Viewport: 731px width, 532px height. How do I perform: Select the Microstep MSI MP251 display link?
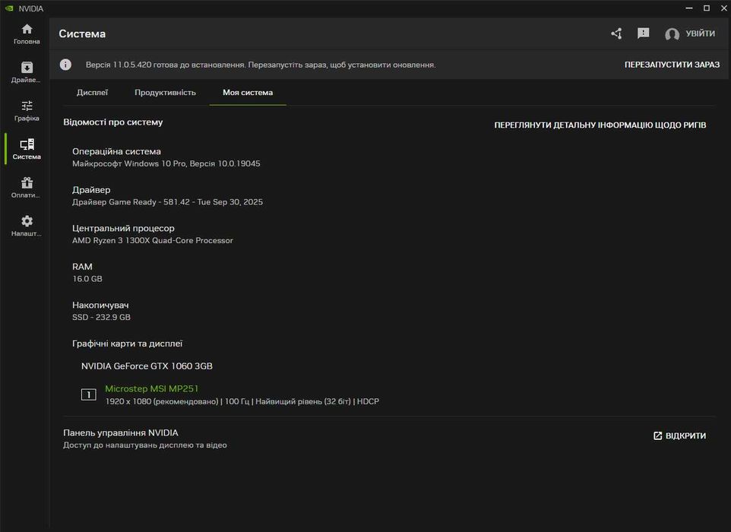point(151,388)
